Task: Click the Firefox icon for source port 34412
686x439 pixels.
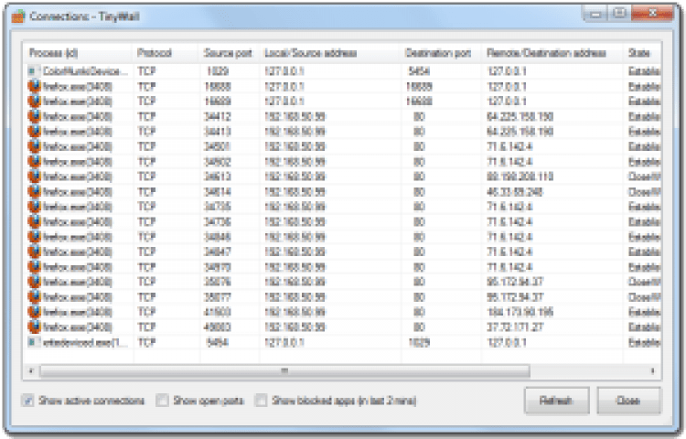Action: click(34, 115)
